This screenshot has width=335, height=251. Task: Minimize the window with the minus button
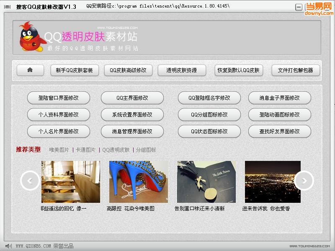coord(299,7)
